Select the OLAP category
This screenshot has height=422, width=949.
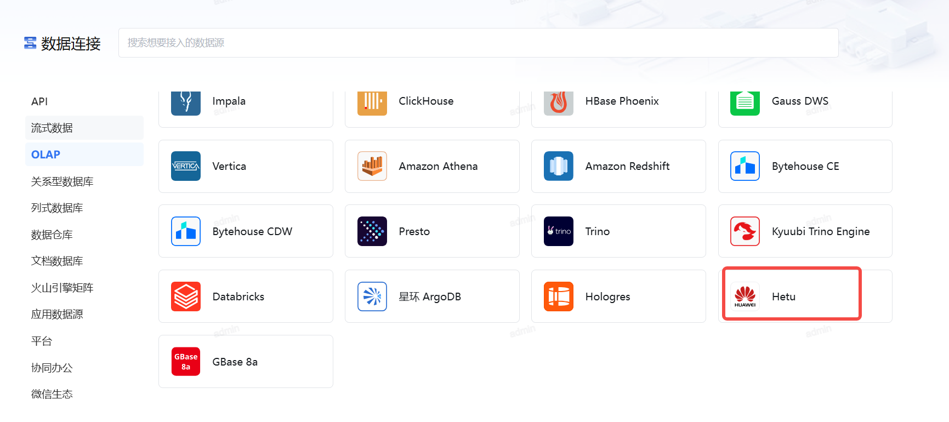tap(46, 155)
